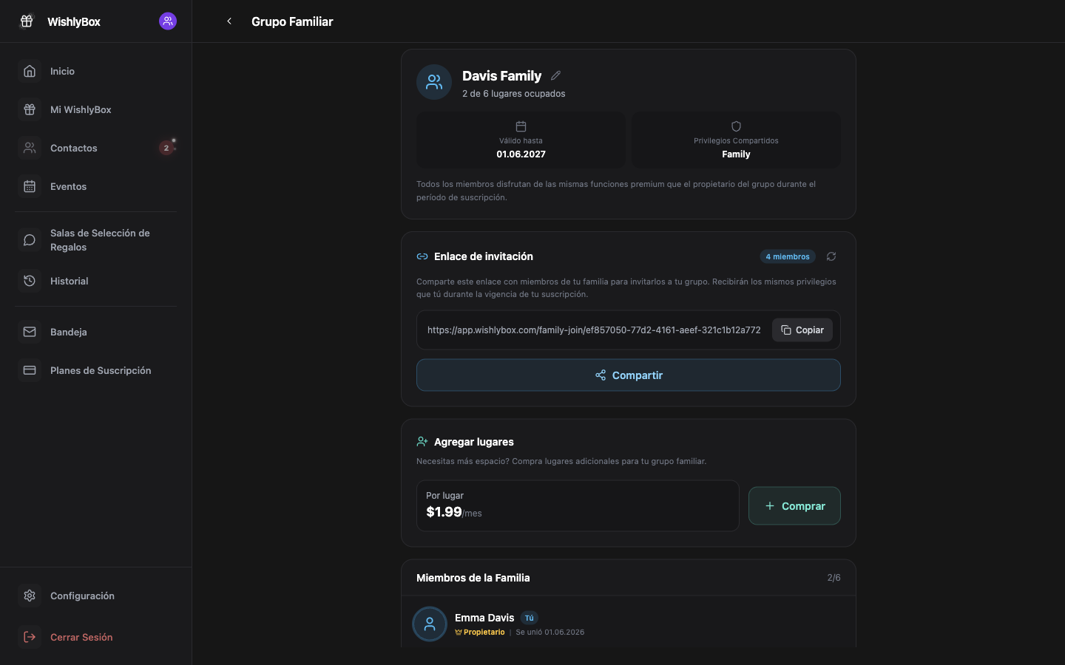1065x665 pixels.
Task: Go to Contactos in the sidebar
Action: pyautogui.click(x=96, y=148)
